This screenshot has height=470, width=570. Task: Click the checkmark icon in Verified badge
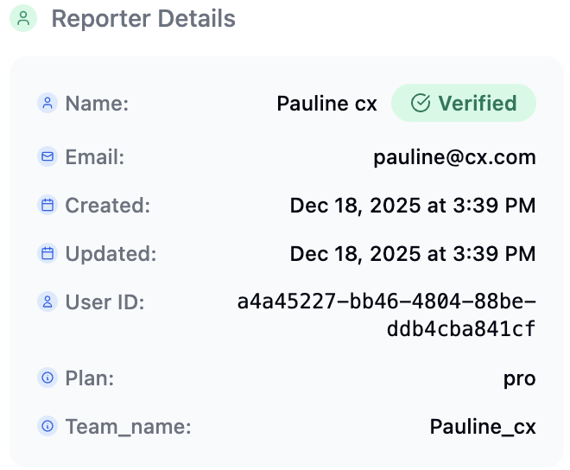[x=421, y=104]
